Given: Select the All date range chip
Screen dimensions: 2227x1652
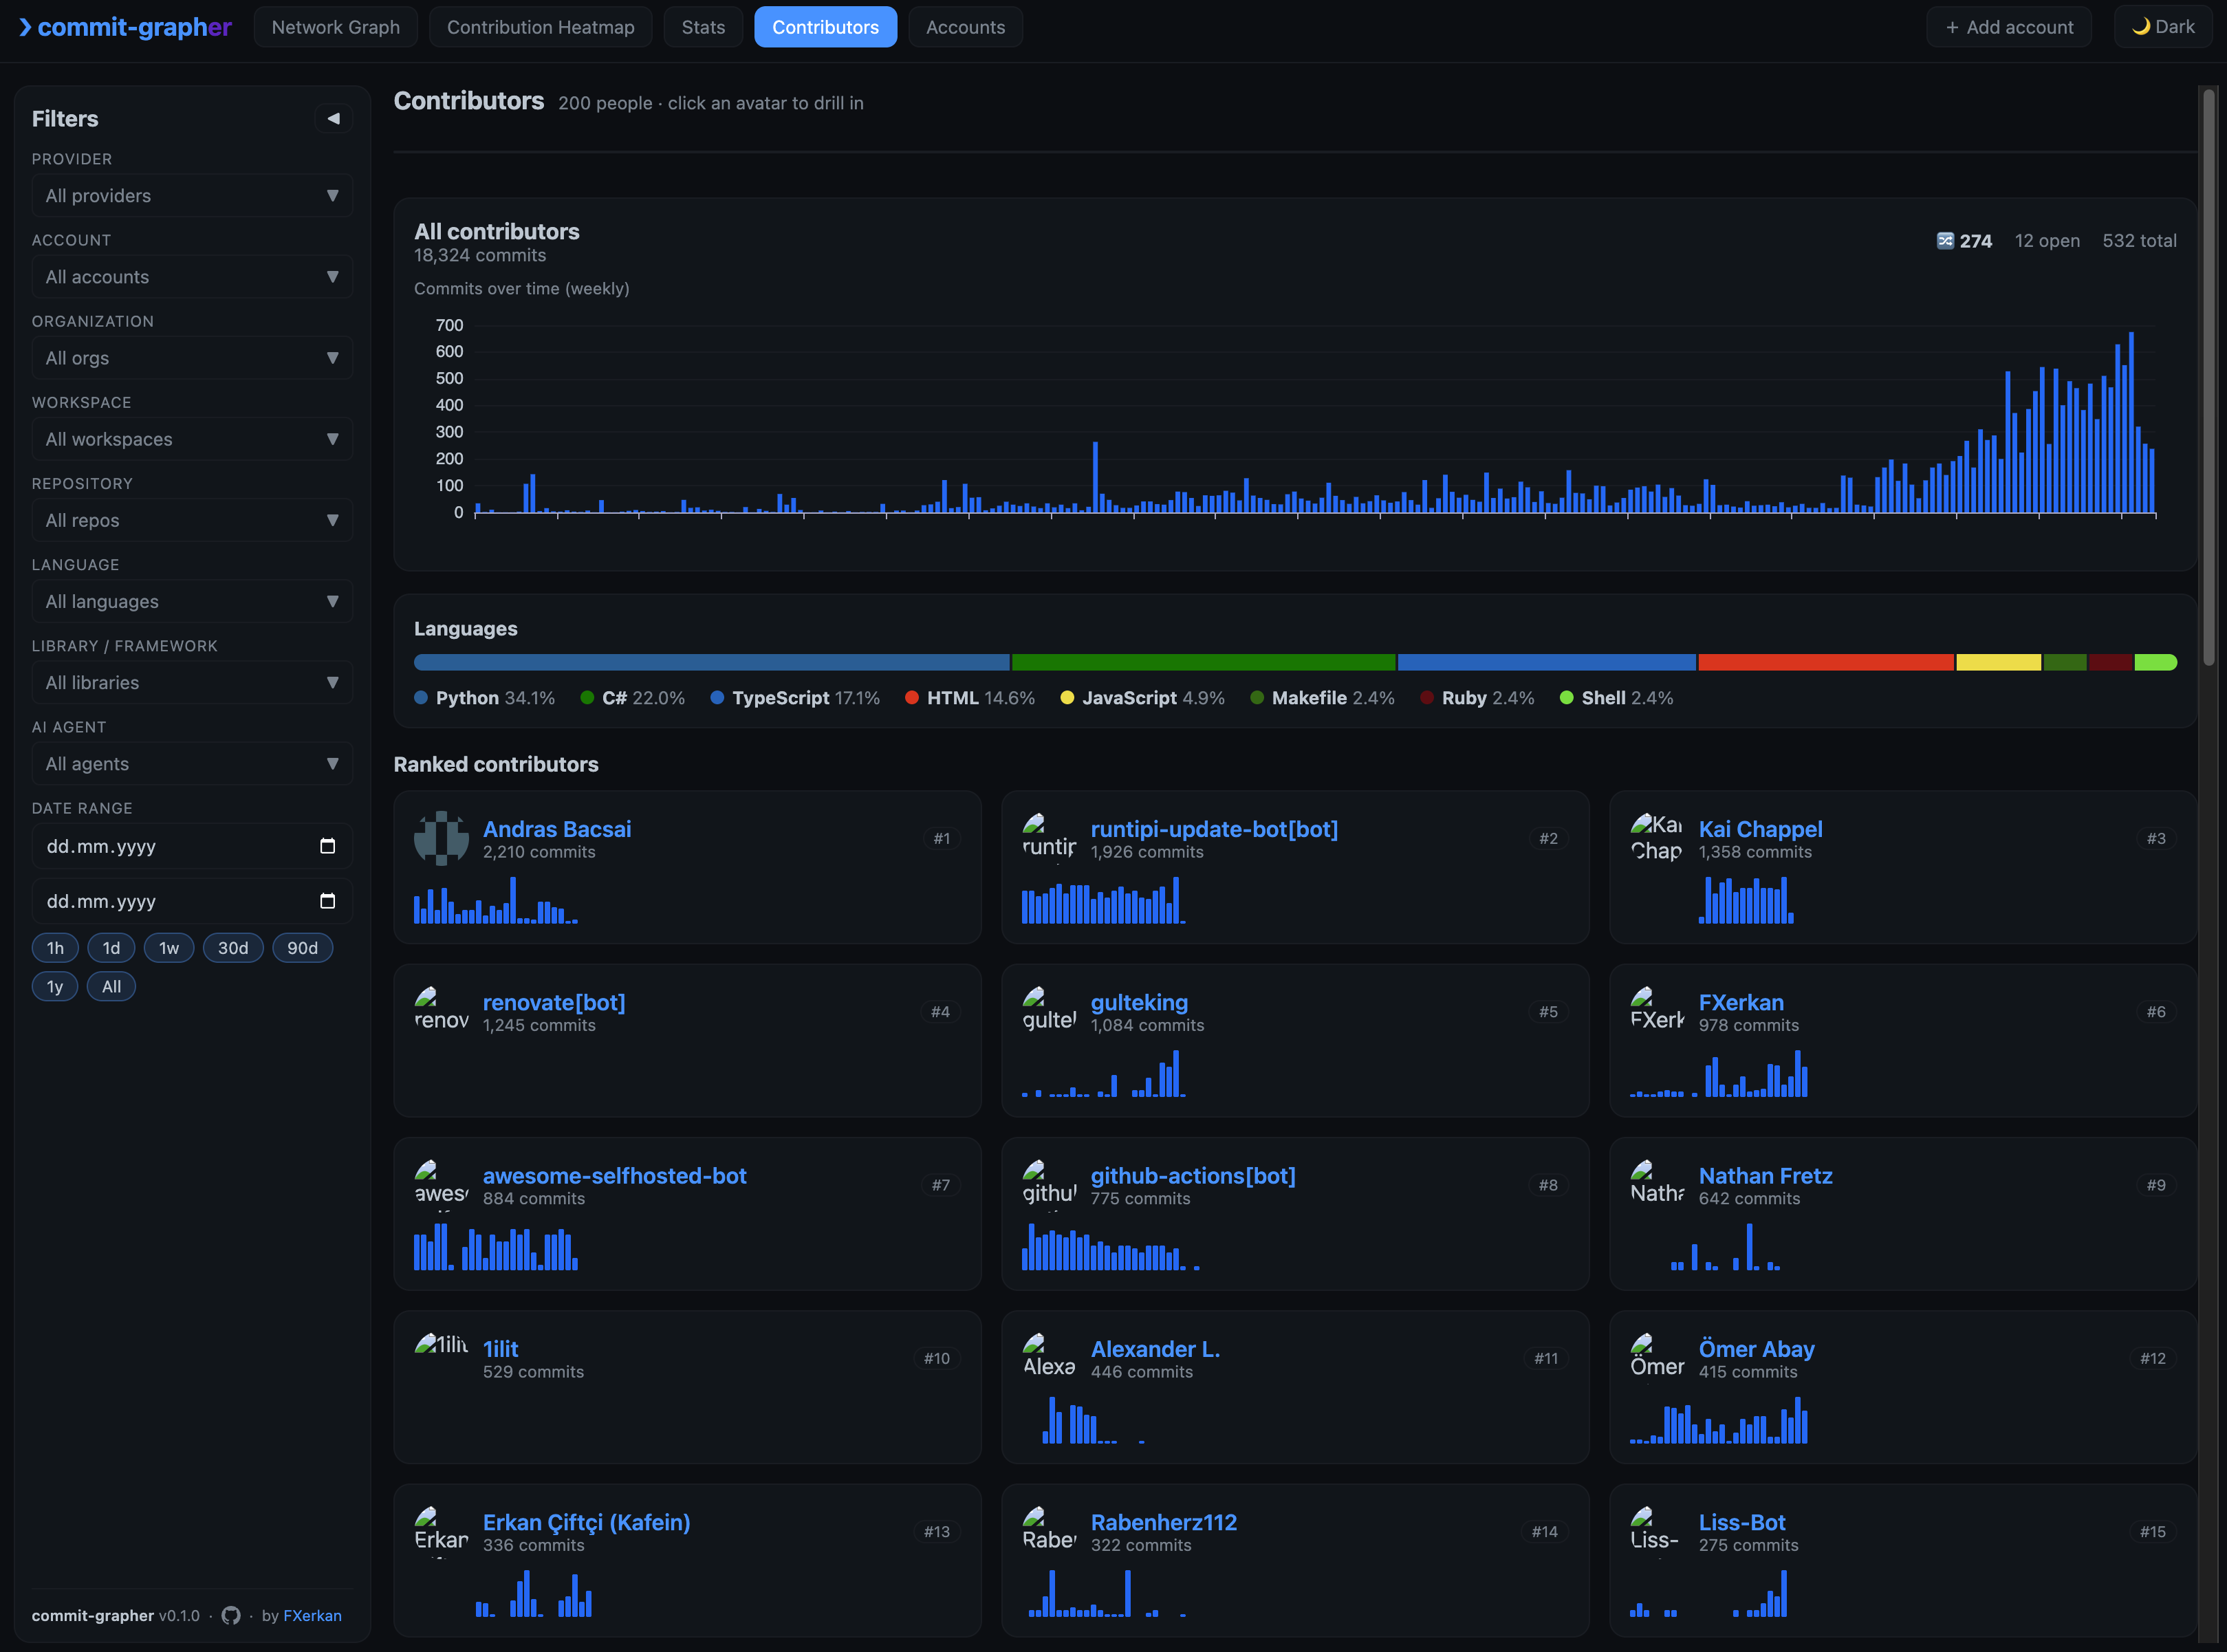Looking at the screenshot, I should coord(111,986).
